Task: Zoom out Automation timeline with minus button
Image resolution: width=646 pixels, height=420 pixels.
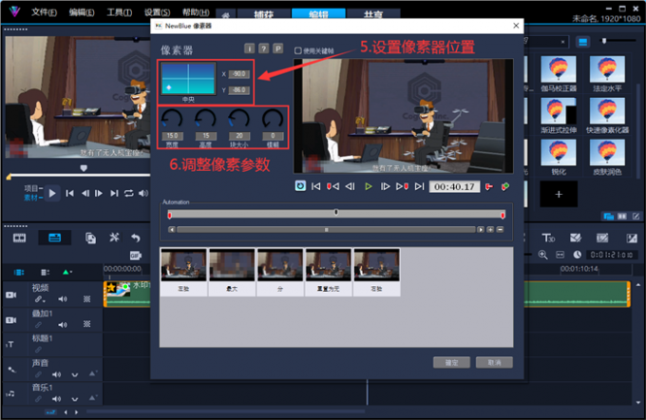Action: tap(500, 230)
